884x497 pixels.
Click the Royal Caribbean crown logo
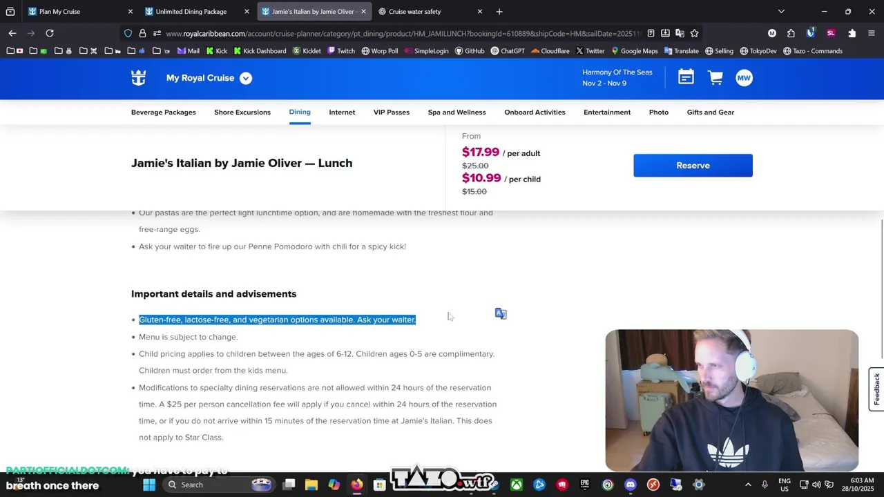[139, 78]
